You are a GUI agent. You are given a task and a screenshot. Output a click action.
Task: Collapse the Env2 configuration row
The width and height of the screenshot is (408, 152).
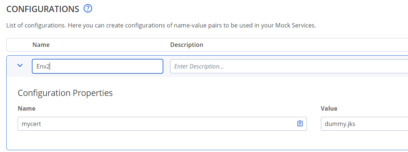(x=20, y=65)
